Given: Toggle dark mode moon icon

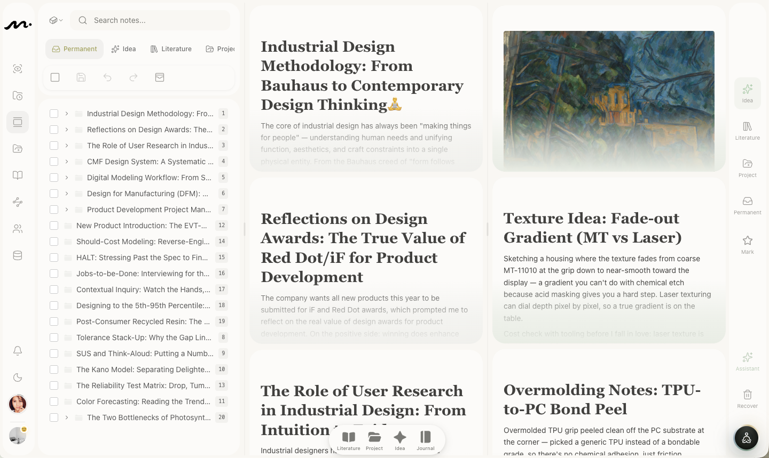Looking at the screenshot, I should [18, 377].
